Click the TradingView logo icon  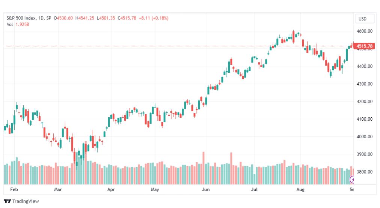[x=7, y=201]
